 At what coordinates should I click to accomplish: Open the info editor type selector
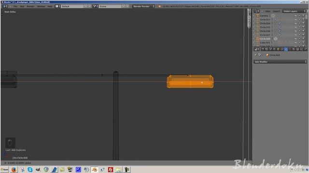coord(5,6)
